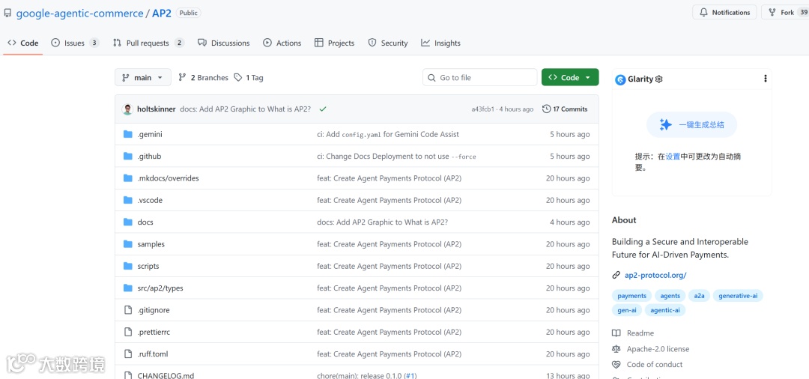Open the Glarity three-dot menu

[x=765, y=79]
